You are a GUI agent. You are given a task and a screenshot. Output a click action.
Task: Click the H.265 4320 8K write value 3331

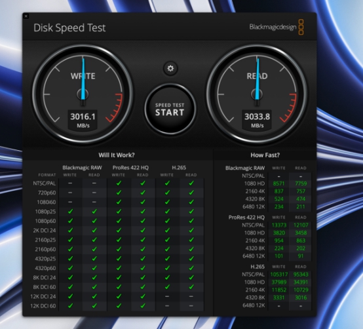click(x=278, y=298)
